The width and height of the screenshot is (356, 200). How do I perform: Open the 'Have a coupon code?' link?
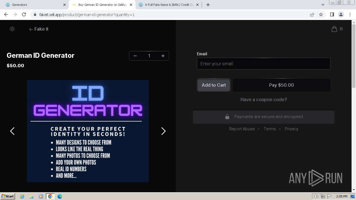[263, 99]
